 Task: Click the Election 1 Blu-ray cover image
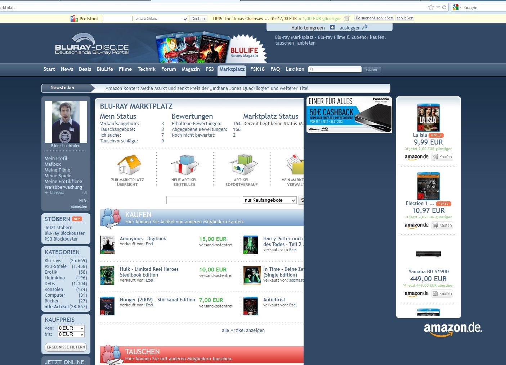click(x=428, y=186)
